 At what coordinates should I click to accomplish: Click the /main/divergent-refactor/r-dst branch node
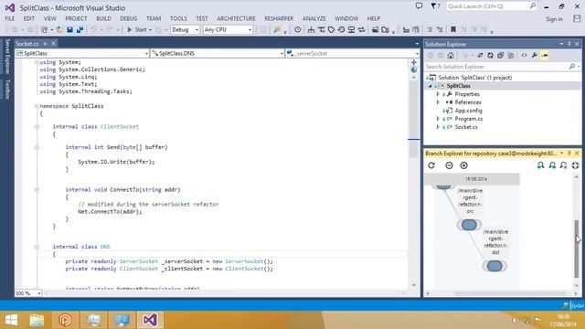[x=495, y=266]
